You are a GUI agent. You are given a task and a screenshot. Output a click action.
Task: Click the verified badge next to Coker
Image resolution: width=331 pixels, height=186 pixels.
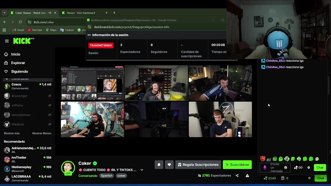point(95,163)
